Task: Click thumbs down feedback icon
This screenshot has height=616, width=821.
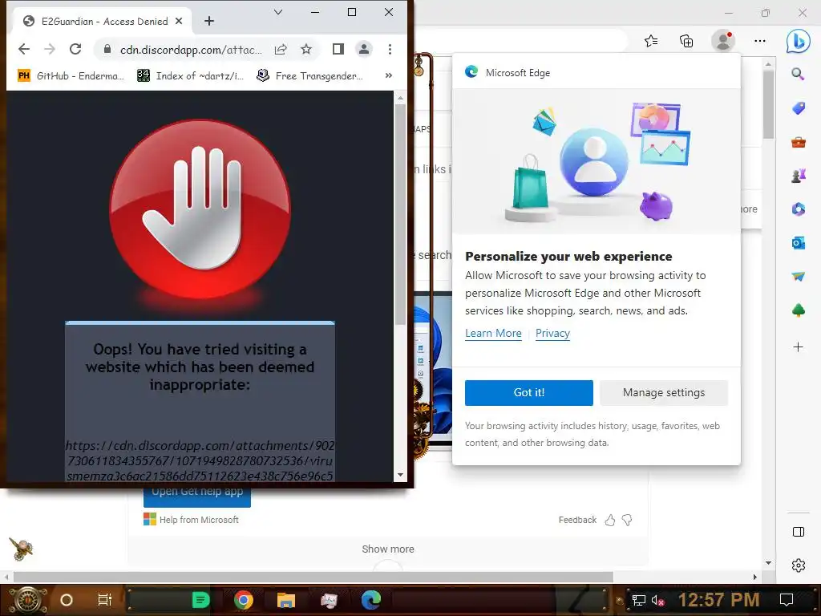Action: (x=627, y=520)
